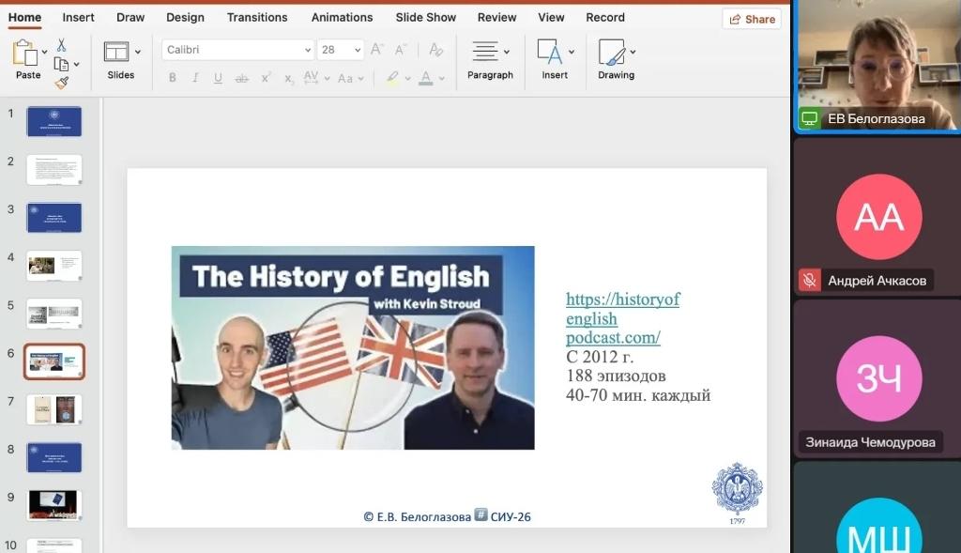Select slide 4 thumbnail
The height and width of the screenshot is (553, 961).
coord(53,266)
